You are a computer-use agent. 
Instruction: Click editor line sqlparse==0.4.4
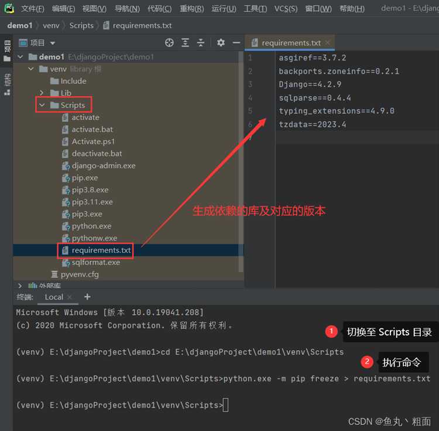click(315, 98)
